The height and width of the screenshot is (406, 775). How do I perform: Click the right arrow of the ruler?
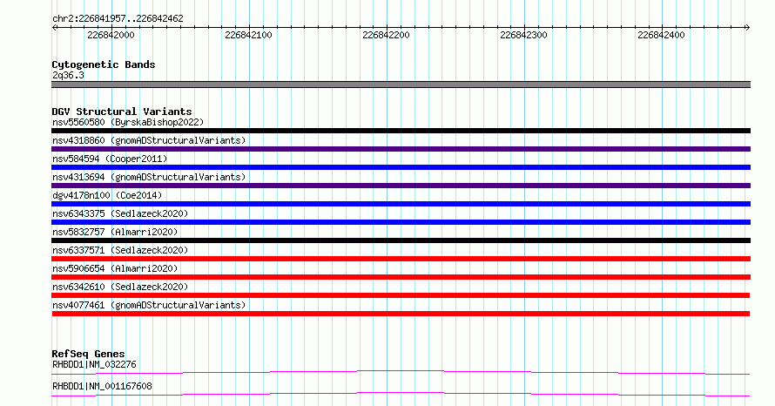click(748, 28)
